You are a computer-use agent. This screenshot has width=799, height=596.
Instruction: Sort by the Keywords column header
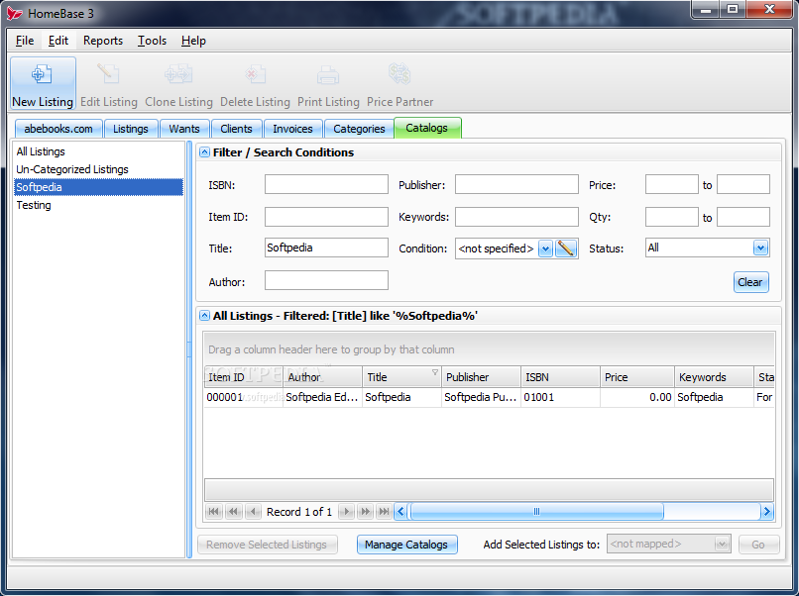click(715, 377)
